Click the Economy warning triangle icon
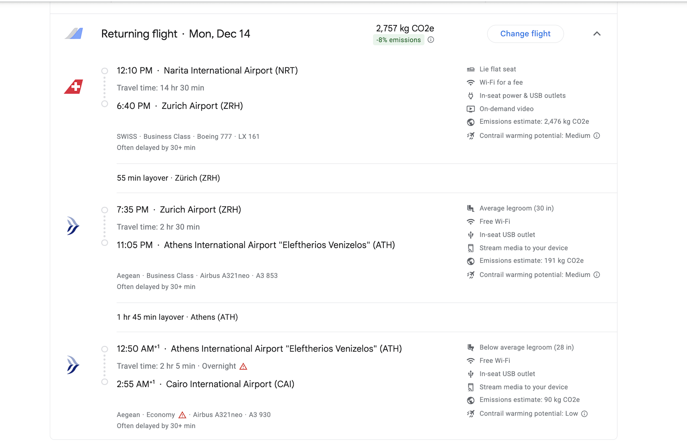The height and width of the screenshot is (445, 687). coord(182,415)
